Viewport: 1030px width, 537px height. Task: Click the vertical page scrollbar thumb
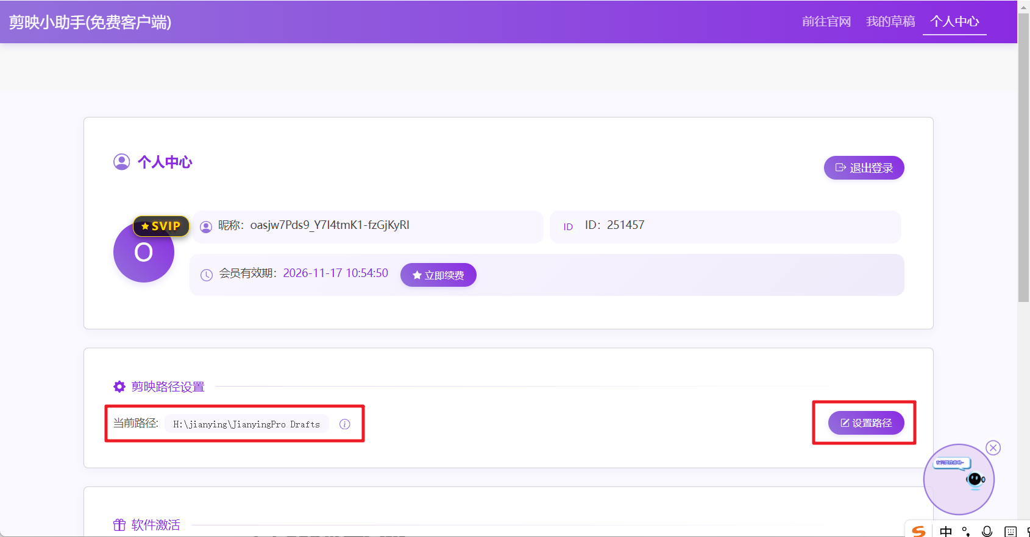click(x=1023, y=158)
